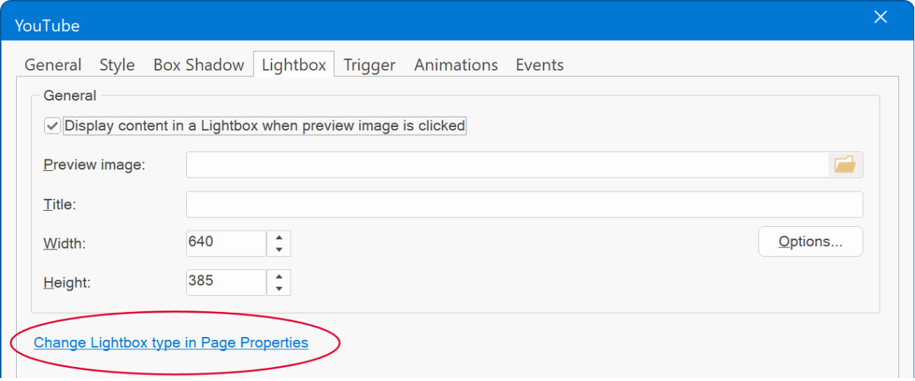The image size is (915, 381).
Task: Browse for preview image with folder icon
Action: coord(845,164)
